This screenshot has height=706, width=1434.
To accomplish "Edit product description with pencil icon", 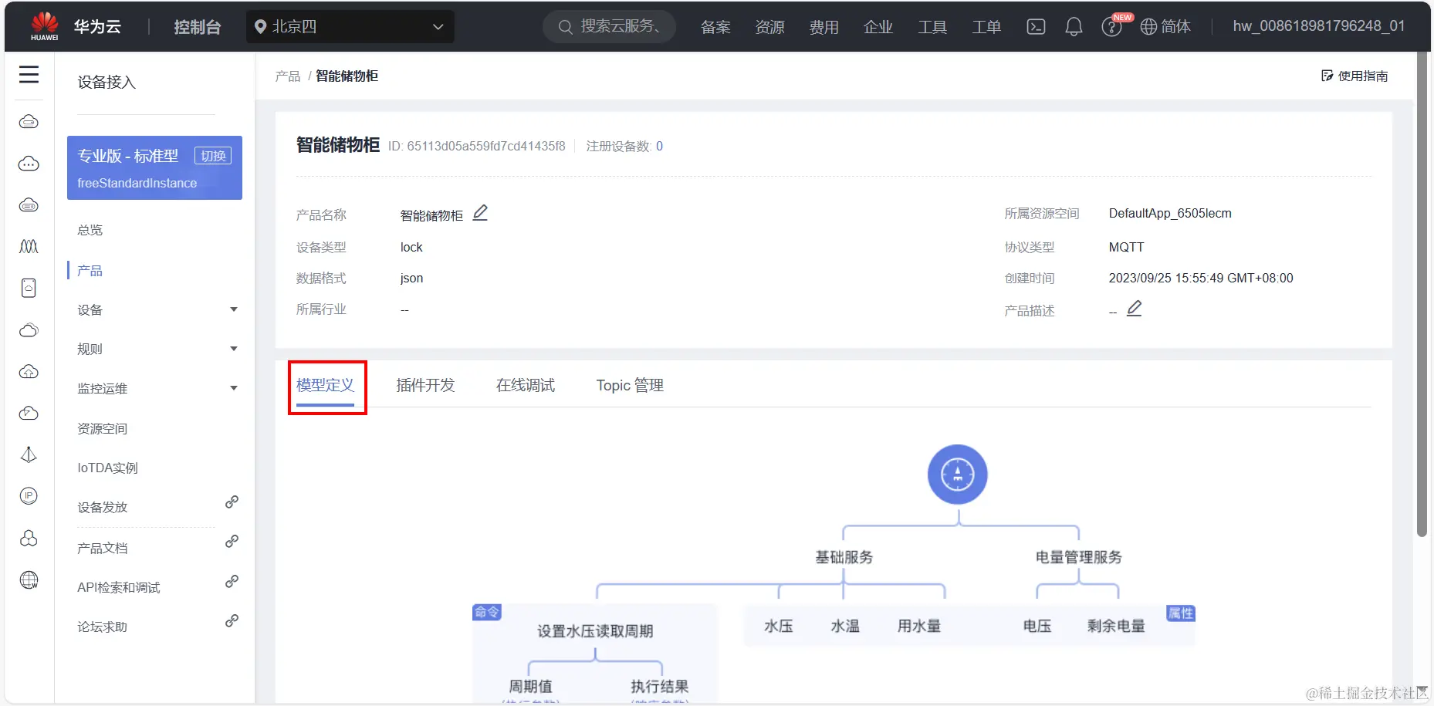I will pos(1134,309).
